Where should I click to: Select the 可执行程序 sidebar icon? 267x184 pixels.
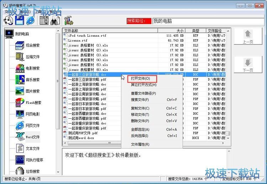tap(20, 160)
